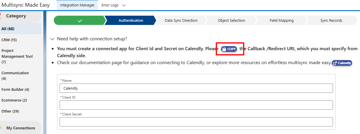
Task: Filter by the CRM category
Action: (9, 40)
